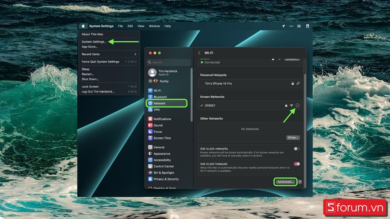390x219 pixels.
Task: Choose System Settings from the Apple menu
Action: click(94, 42)
